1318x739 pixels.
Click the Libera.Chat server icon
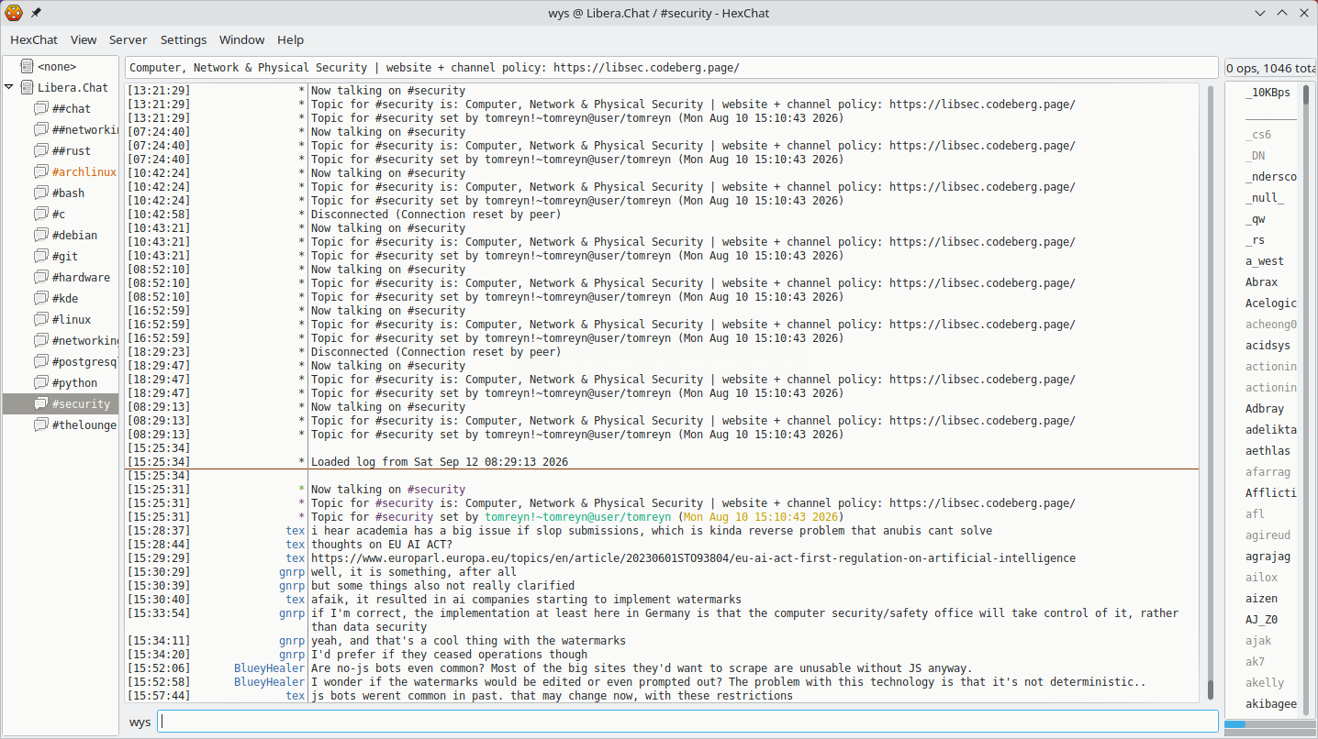[27, 87]
